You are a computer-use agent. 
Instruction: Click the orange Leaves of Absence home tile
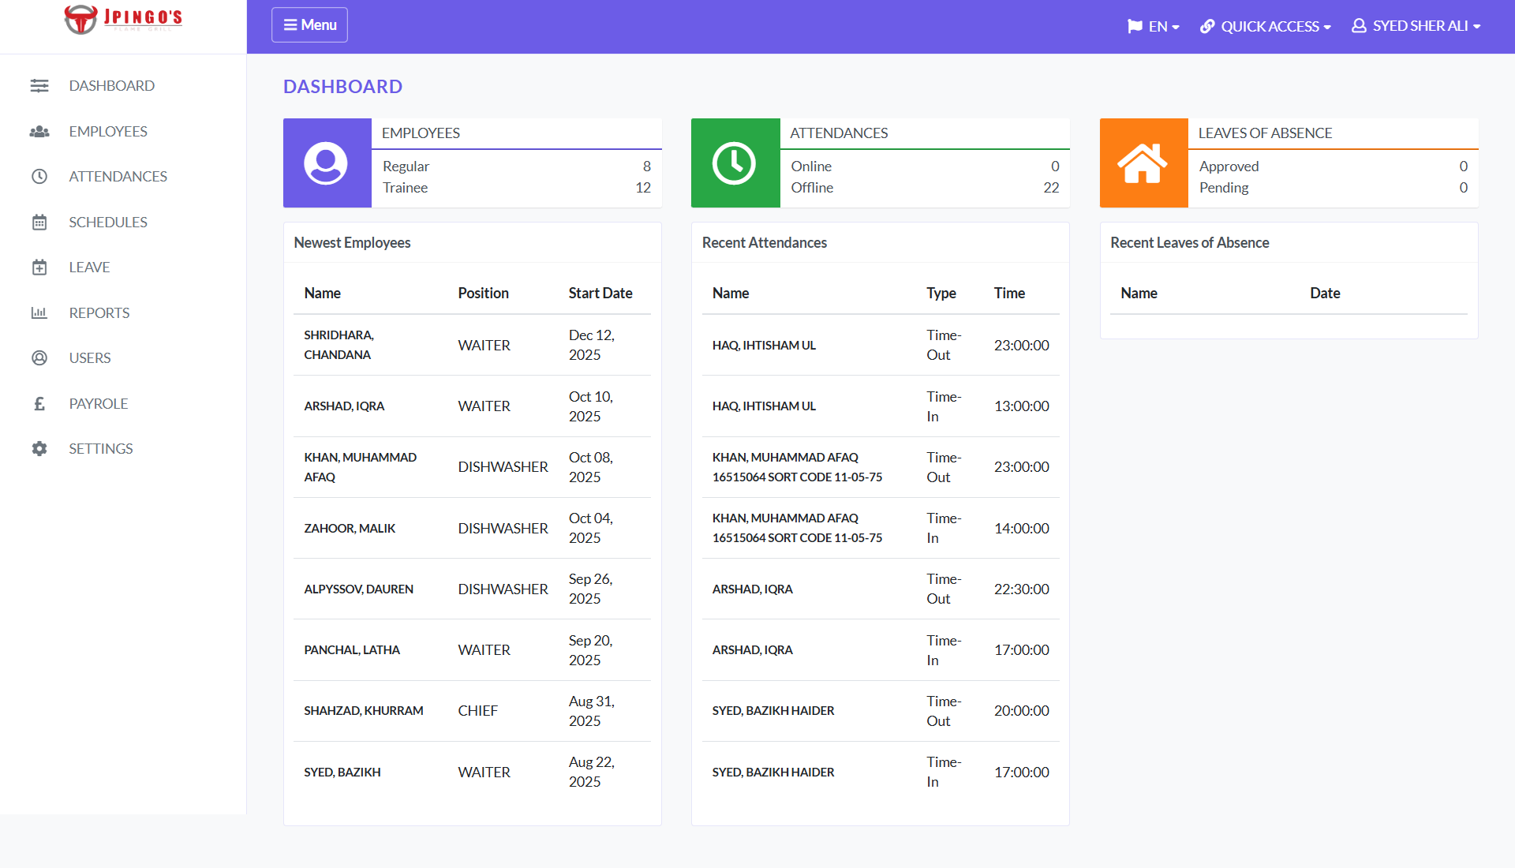click(1143, 163)
